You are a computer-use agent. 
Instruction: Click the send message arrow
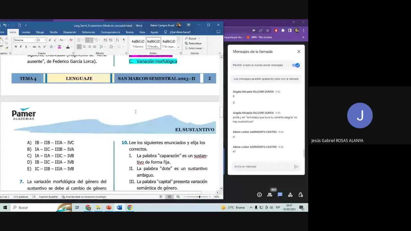click(296, 167)
